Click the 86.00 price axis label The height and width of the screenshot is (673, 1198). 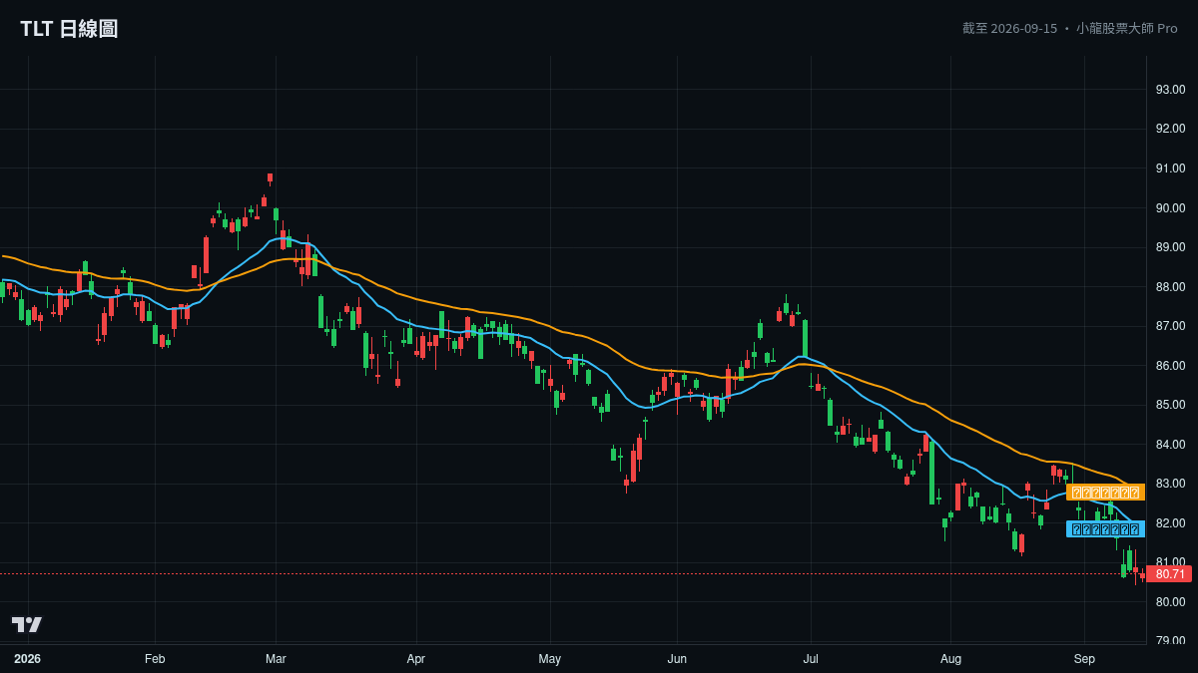coord(1170,366)
